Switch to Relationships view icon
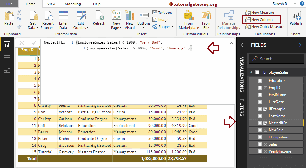306x168 pixels. (x=7, y=71)
